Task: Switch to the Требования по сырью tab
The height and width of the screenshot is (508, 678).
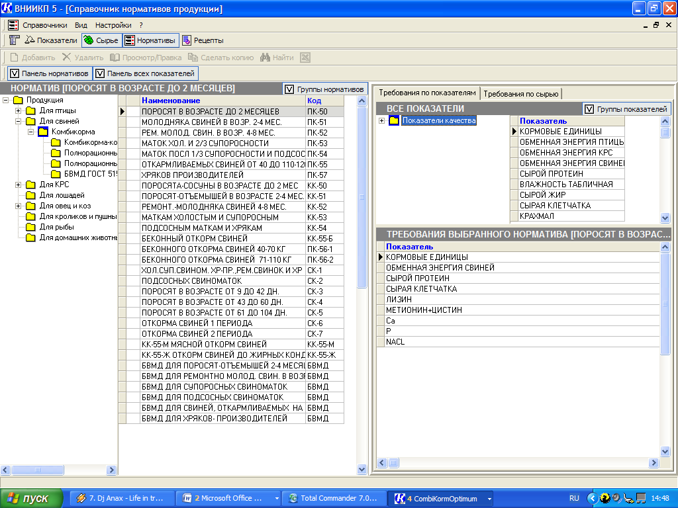Action: [521, 93]
